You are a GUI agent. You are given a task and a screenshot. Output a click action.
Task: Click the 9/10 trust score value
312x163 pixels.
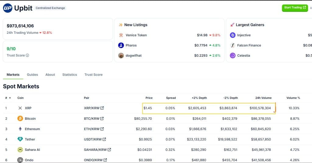click(x=11, y=49)
